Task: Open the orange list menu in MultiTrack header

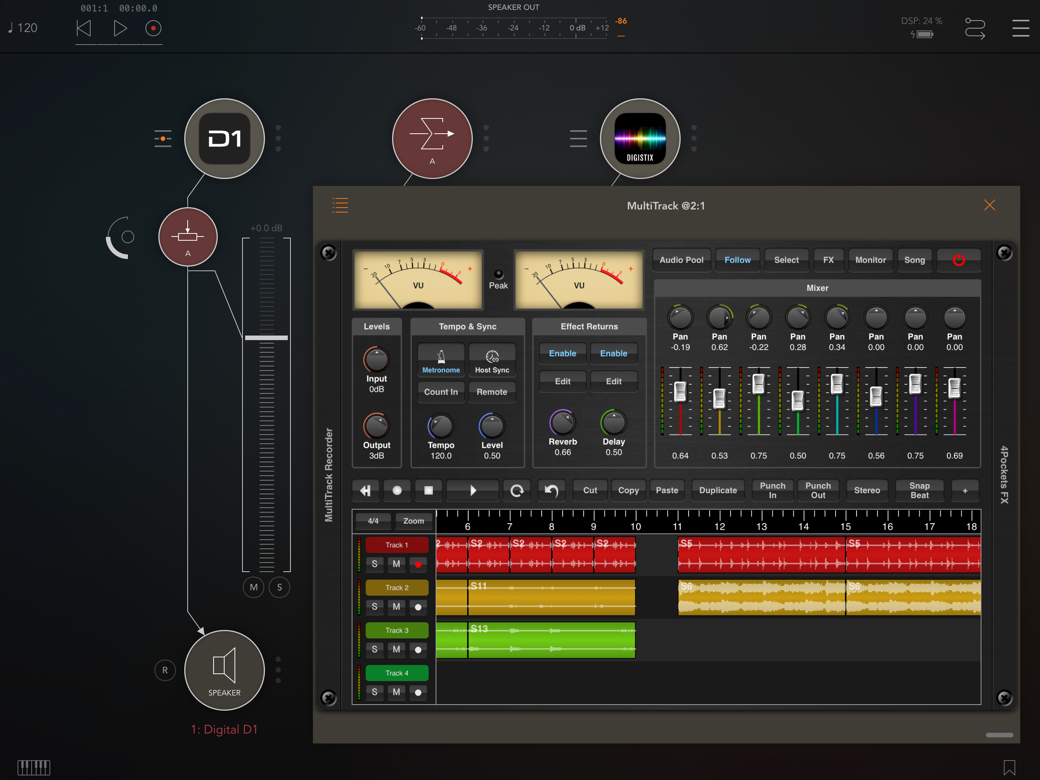Action: coord(340,205)
